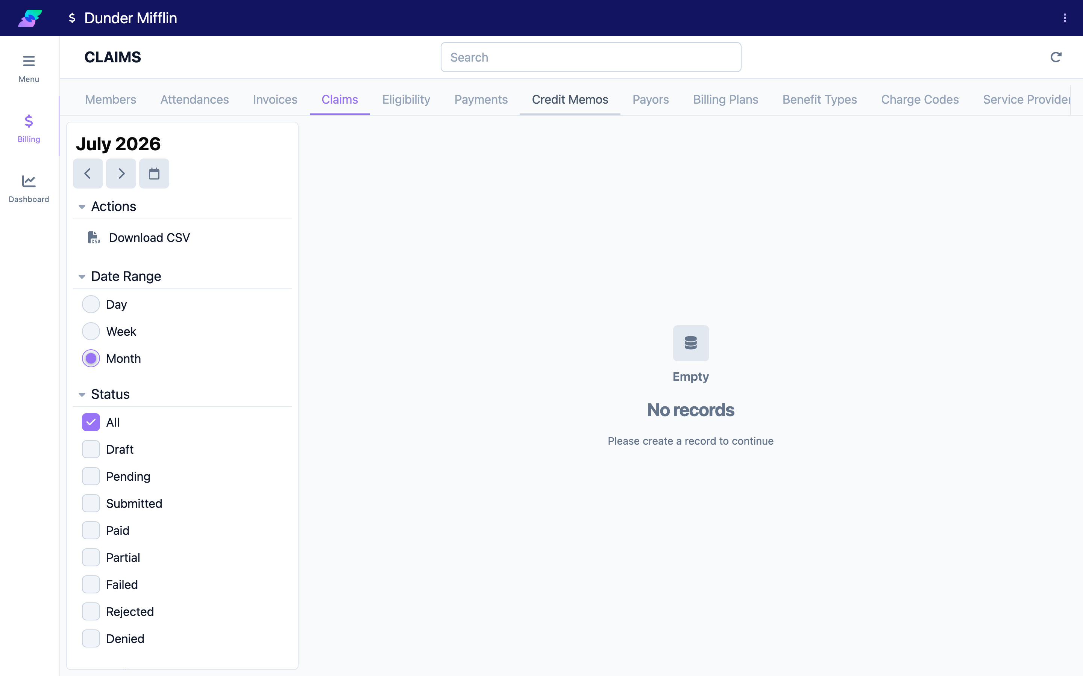Click the CLAIMS page title

point(113,57)
